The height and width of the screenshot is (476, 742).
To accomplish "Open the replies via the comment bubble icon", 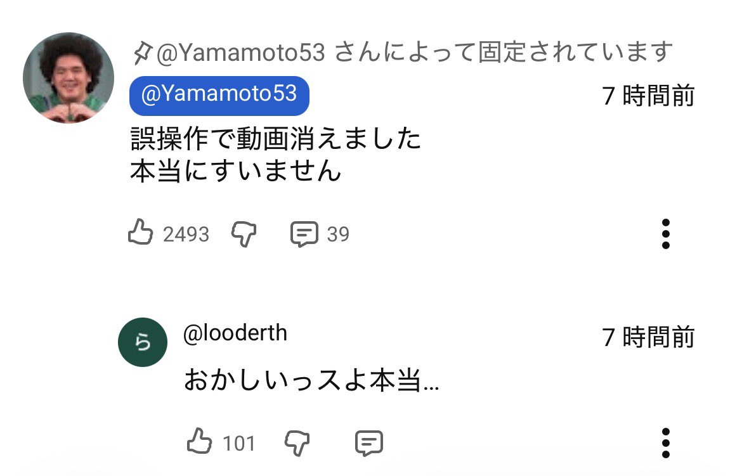I will (305, 233).
